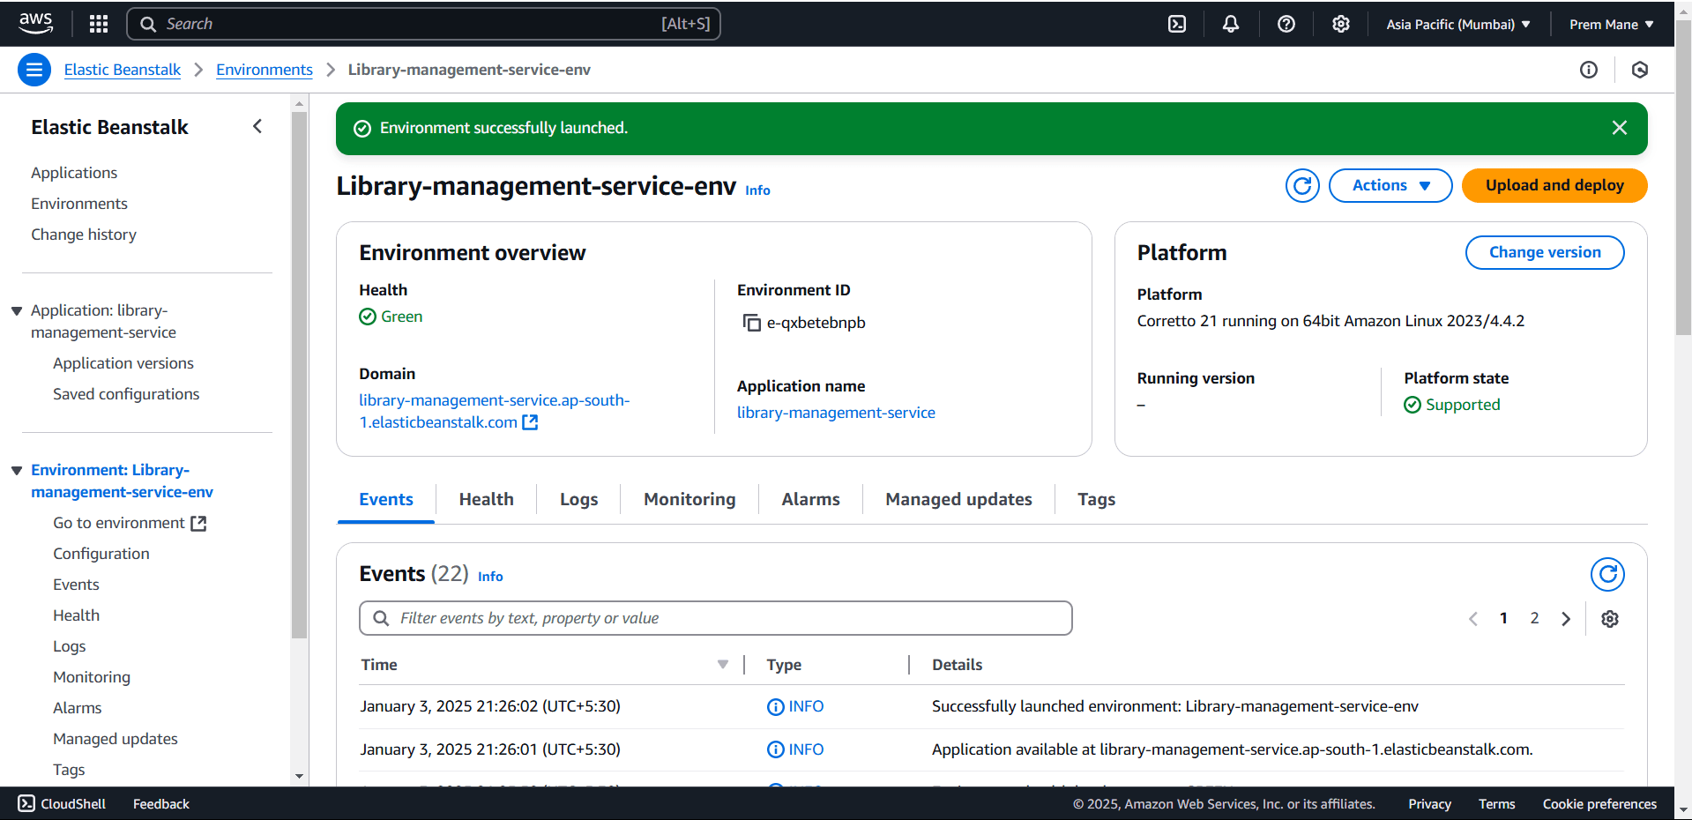Refresh the Events list
This screenshot has height=820, width=1692.
[x=1607, y=574]
